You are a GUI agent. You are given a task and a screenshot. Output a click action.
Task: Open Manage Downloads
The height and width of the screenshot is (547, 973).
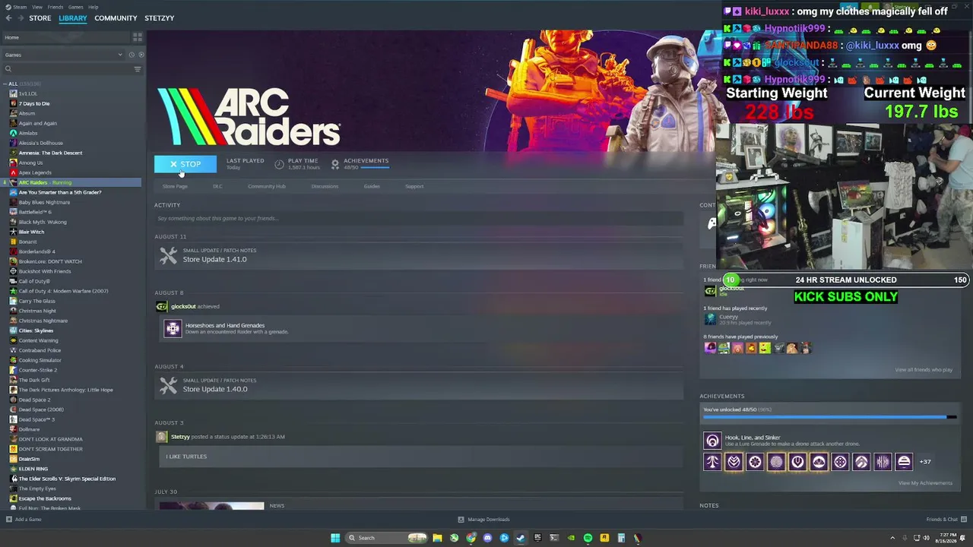click(x=483, y=520)
